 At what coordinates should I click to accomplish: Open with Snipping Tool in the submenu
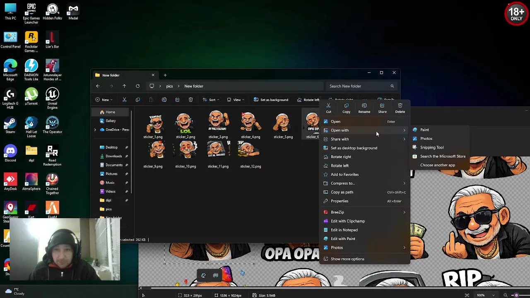pyautogui.click(x=440, y=147)
